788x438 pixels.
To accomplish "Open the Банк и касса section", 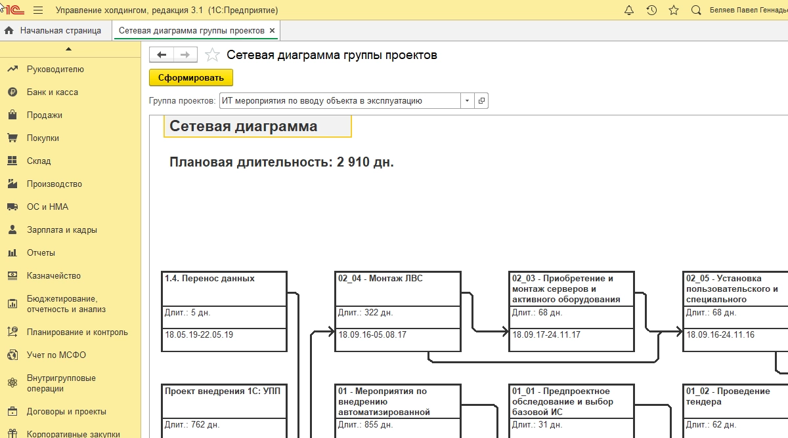I will coord(53,92).
